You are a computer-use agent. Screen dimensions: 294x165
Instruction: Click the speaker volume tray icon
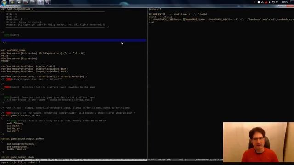(270, 2)
